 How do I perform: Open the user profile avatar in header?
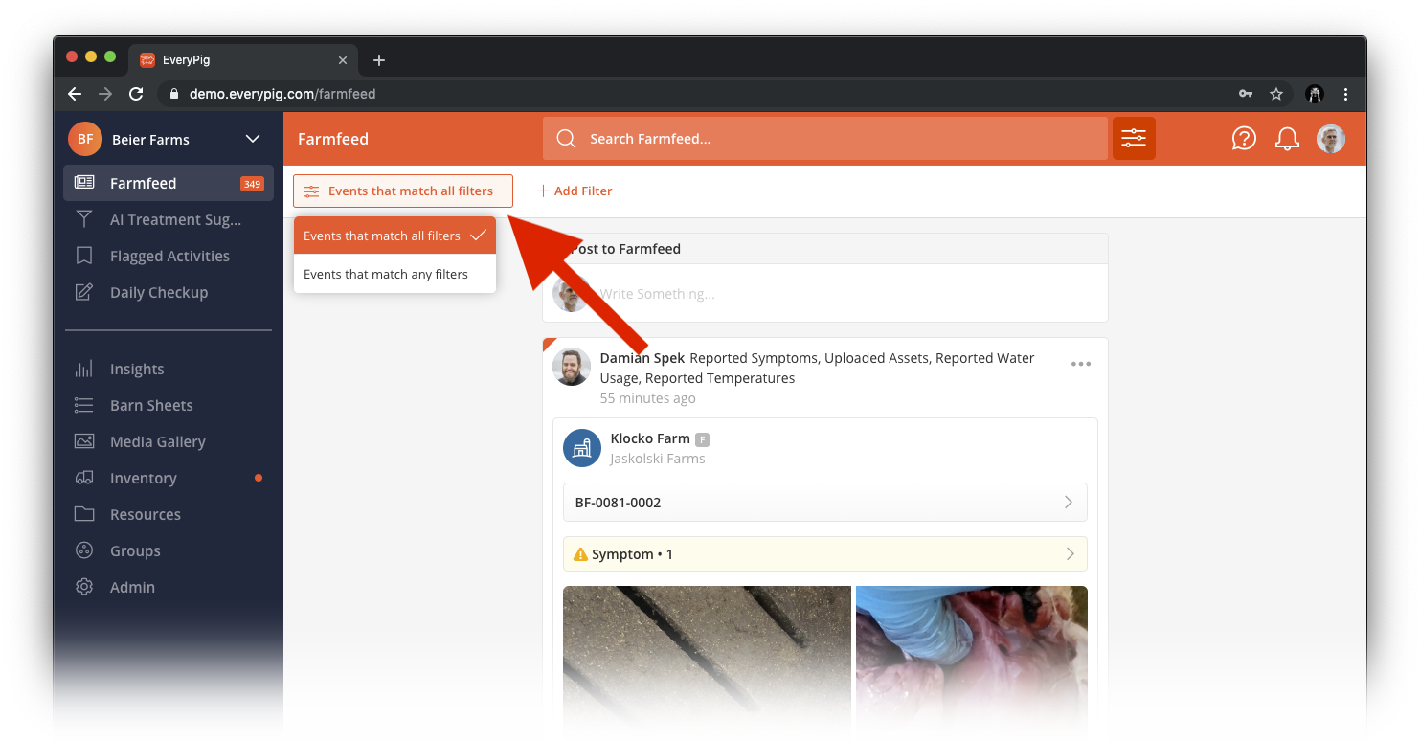1331,139
